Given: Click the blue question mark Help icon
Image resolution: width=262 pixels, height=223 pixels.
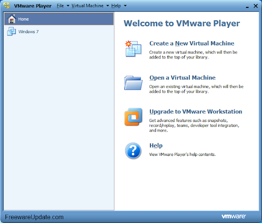Looking at the screenshot, I should [133, 151].
